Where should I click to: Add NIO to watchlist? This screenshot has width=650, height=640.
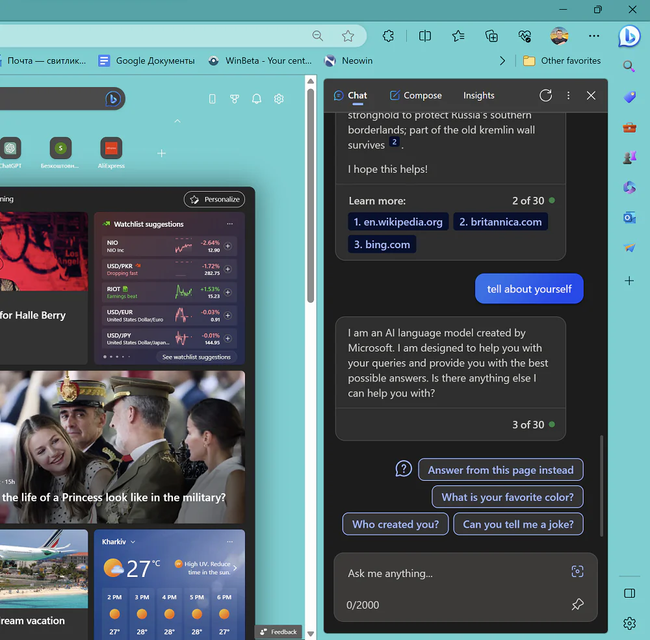pyautogui.click(x=227, y=246)
